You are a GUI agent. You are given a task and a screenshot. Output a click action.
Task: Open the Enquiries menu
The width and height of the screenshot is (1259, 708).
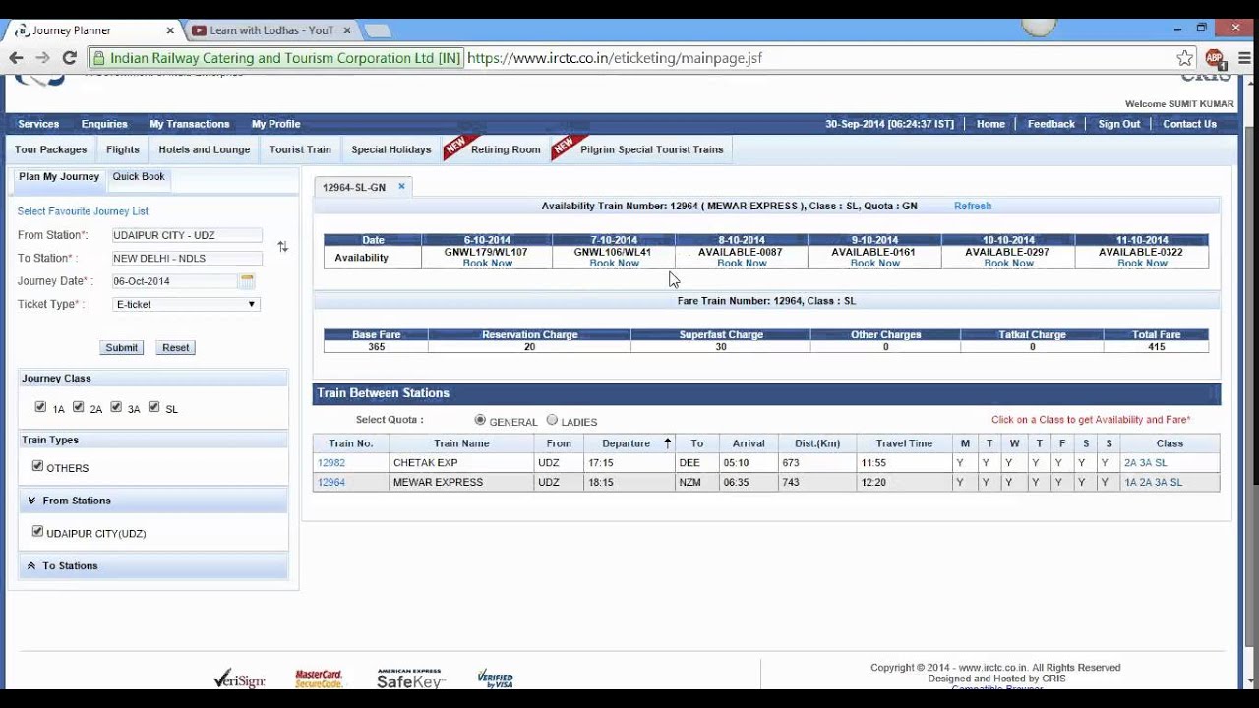[104, 124]
